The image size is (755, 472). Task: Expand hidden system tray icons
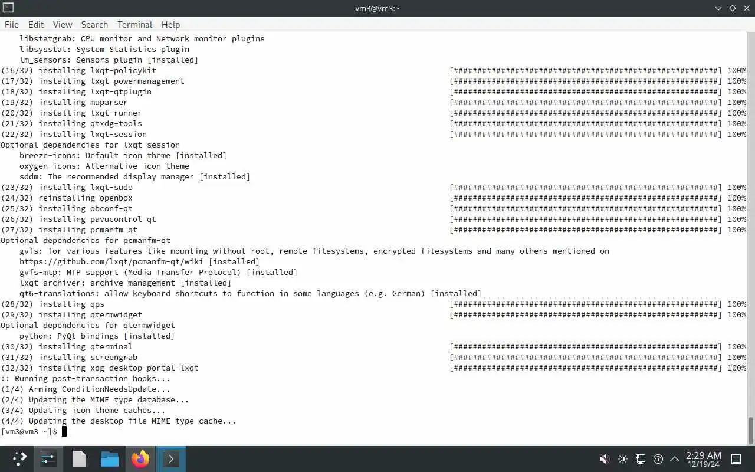674,458
